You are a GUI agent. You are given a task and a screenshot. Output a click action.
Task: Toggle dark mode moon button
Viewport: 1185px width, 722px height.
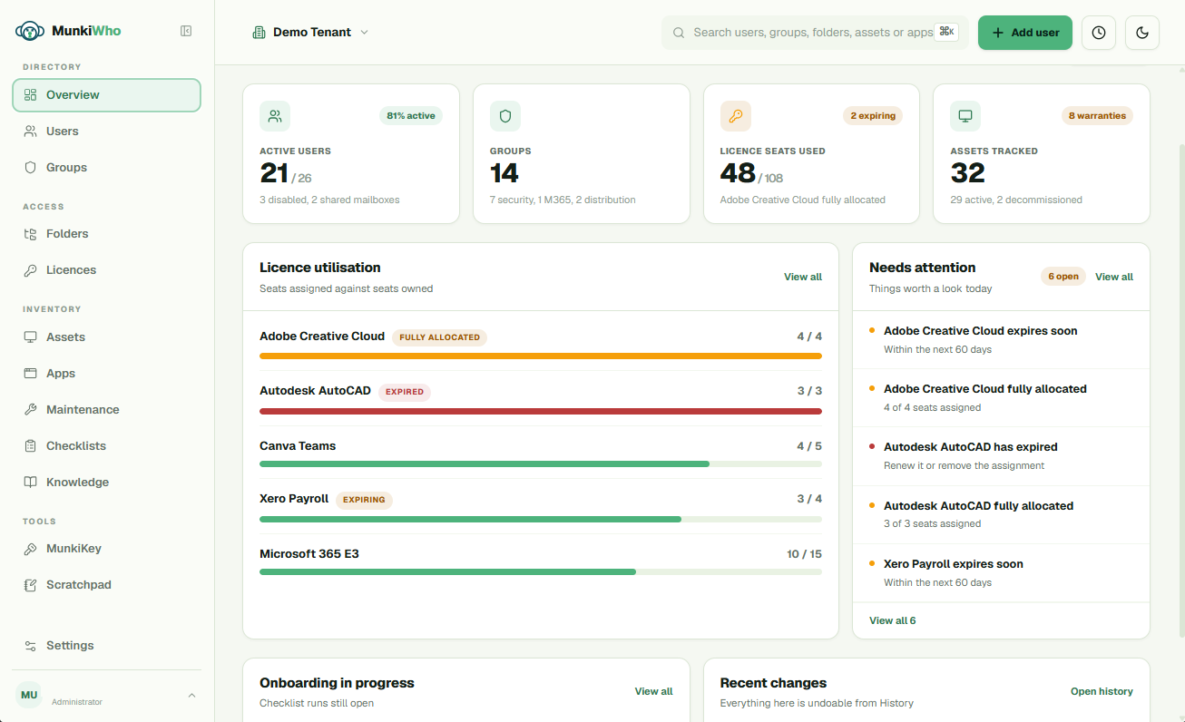coord(1142,33)
